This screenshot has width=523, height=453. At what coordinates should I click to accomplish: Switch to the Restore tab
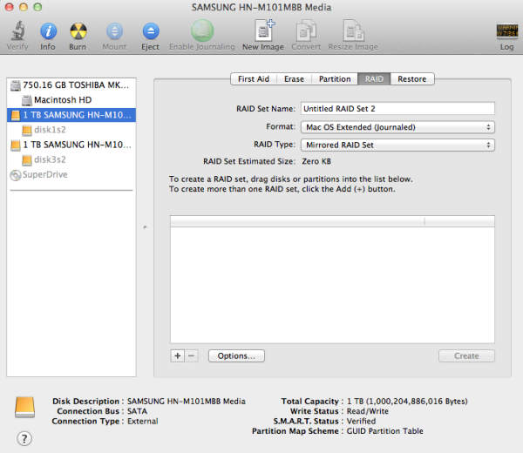point(412,79)
